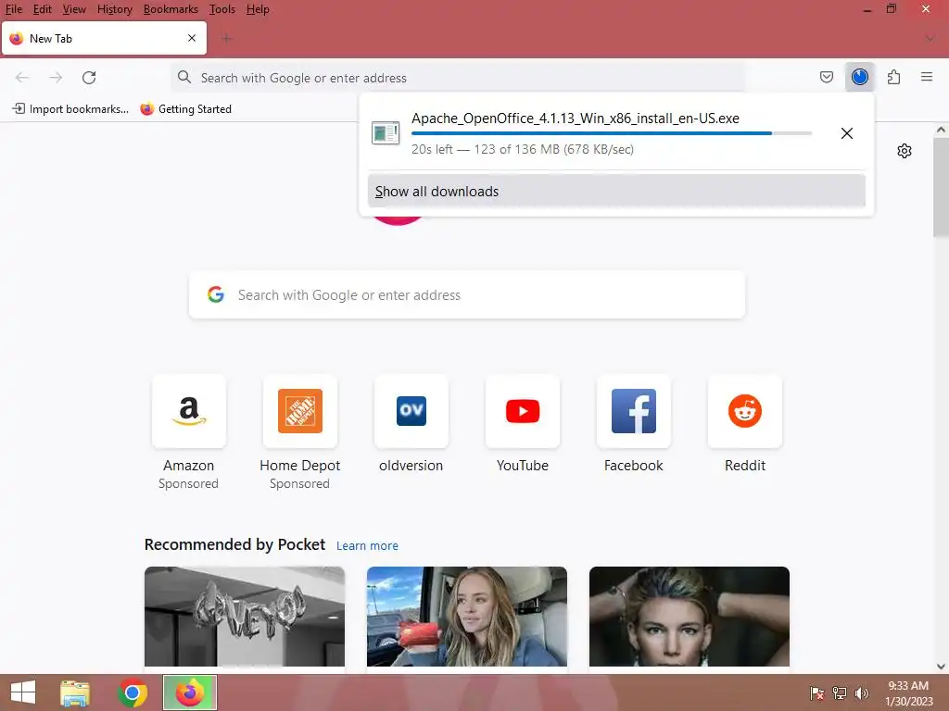949x711 pixels.
Task: Open File Explorer from the taskbar
Action: click(x=75, y=692)
